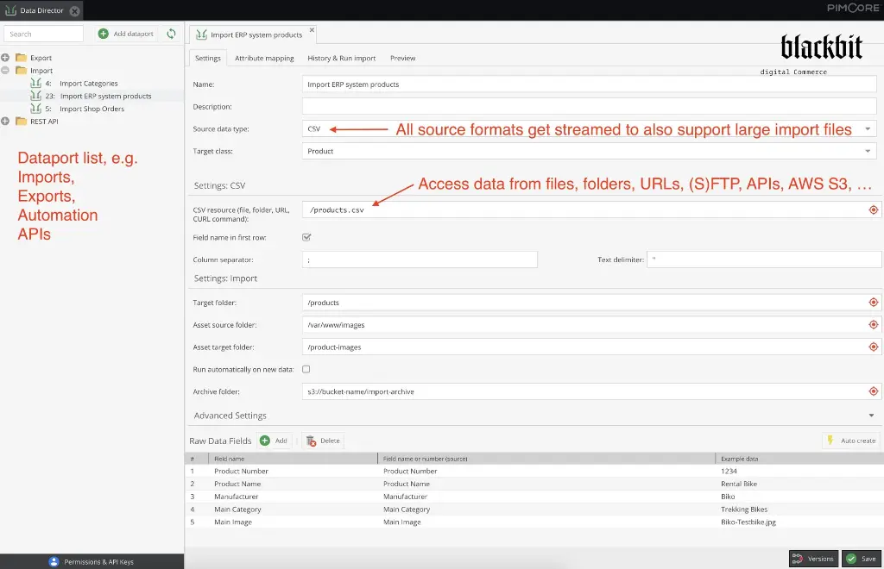Screen dimensions: 884x569
Task: Click the Permissions user icon
Action: 54,562
